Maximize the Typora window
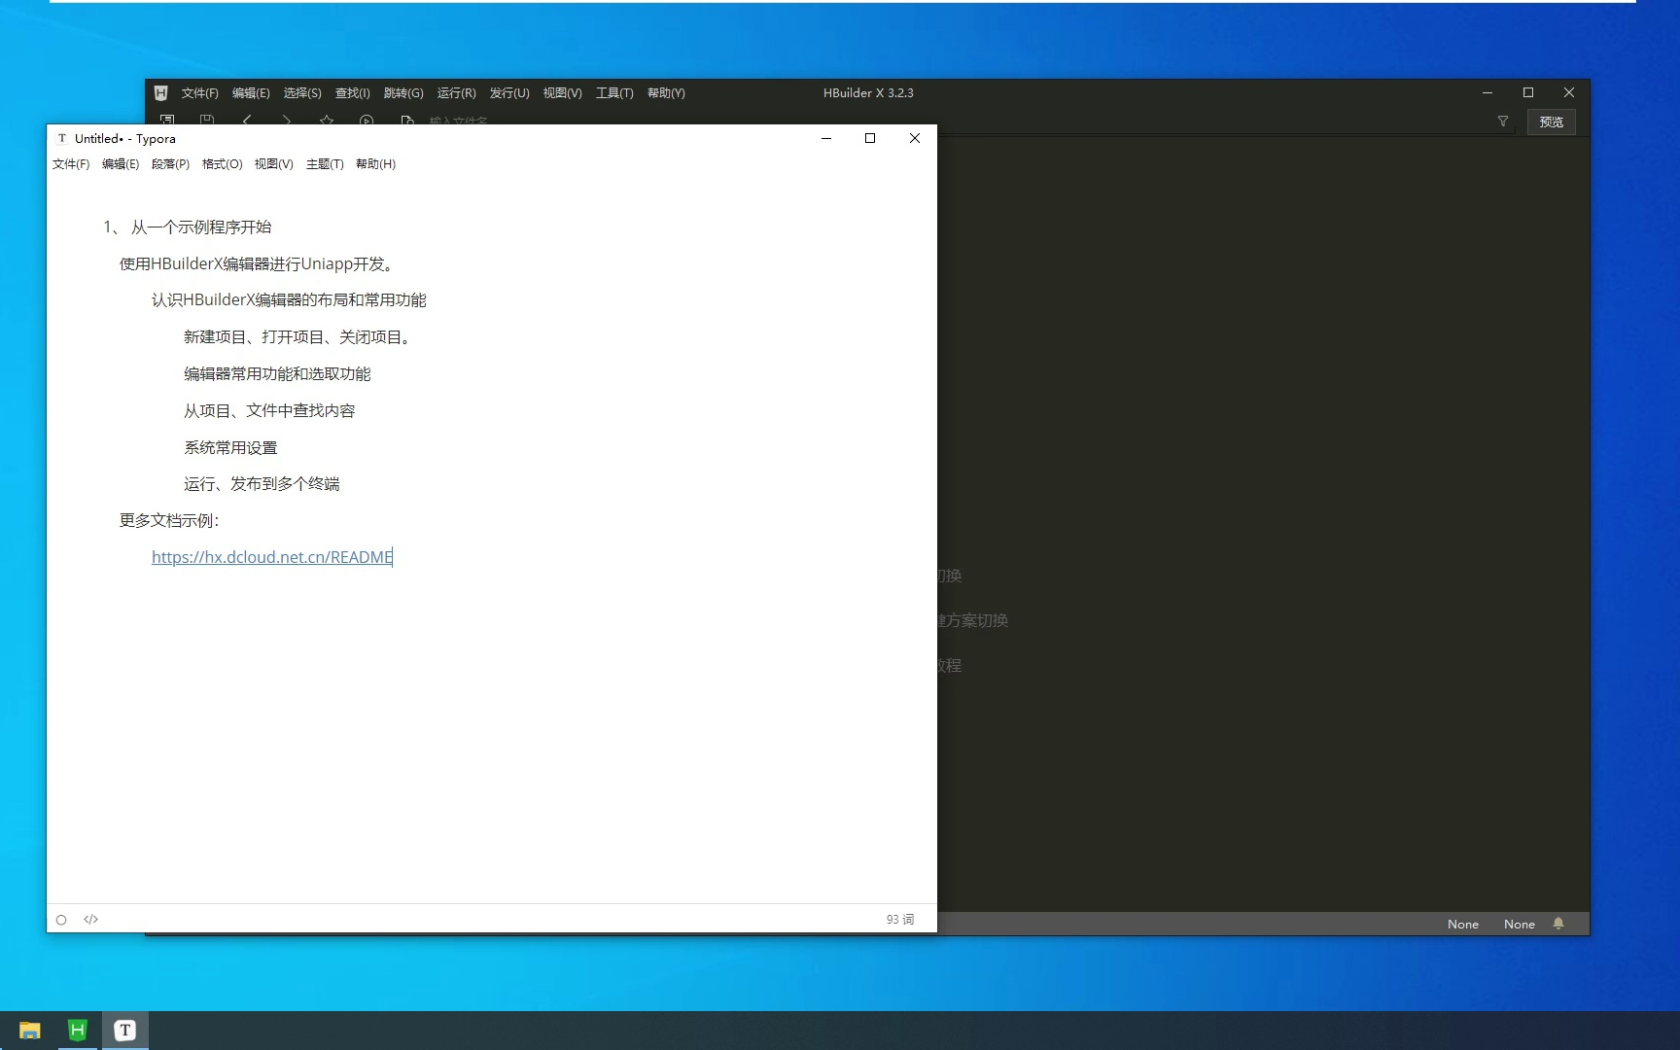This screenshot has width=1680, height=1050. point(870,138)
